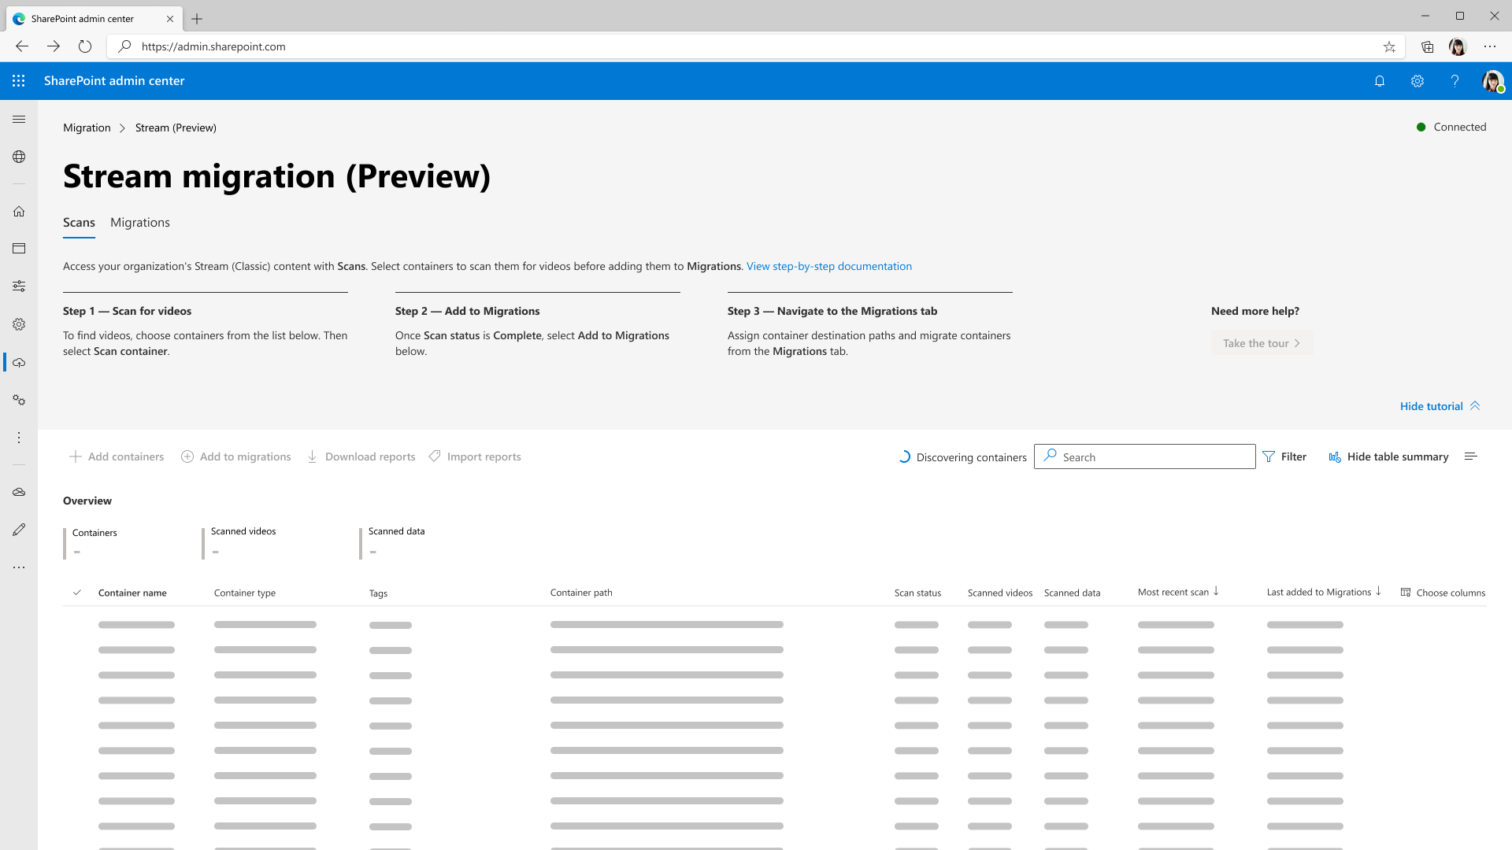Toggle the hide table summary view

1388,456
